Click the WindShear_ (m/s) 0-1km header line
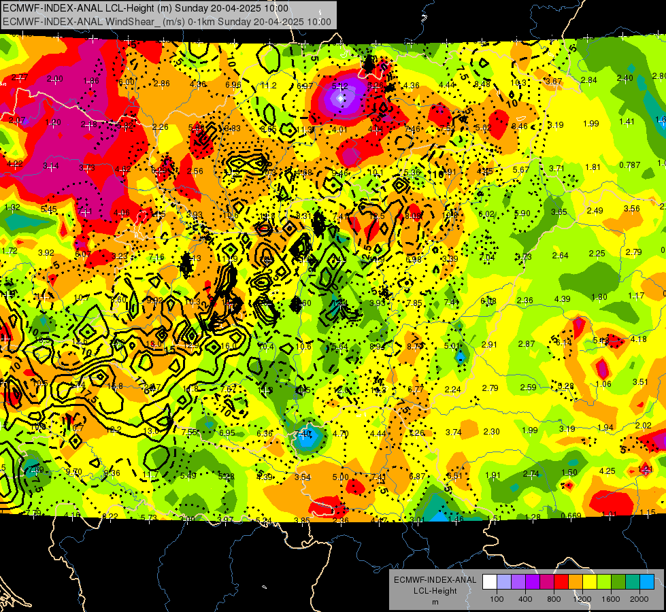The height and width of the screenshot is (612, 666). pos(167,22)
